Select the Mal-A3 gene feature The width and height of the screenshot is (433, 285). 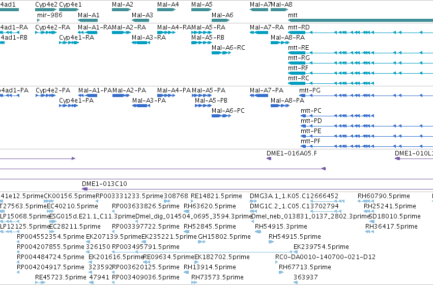point(140,20)
